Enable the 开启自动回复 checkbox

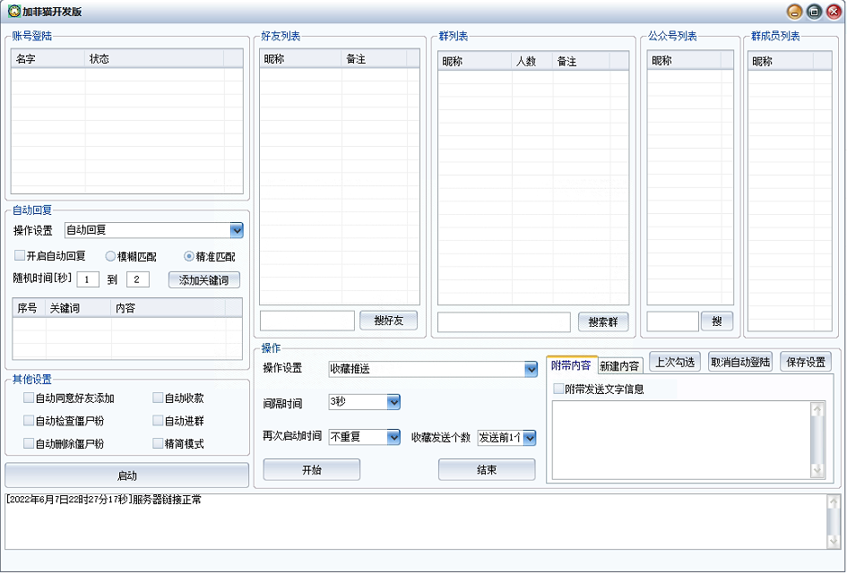tap(20, 256)
